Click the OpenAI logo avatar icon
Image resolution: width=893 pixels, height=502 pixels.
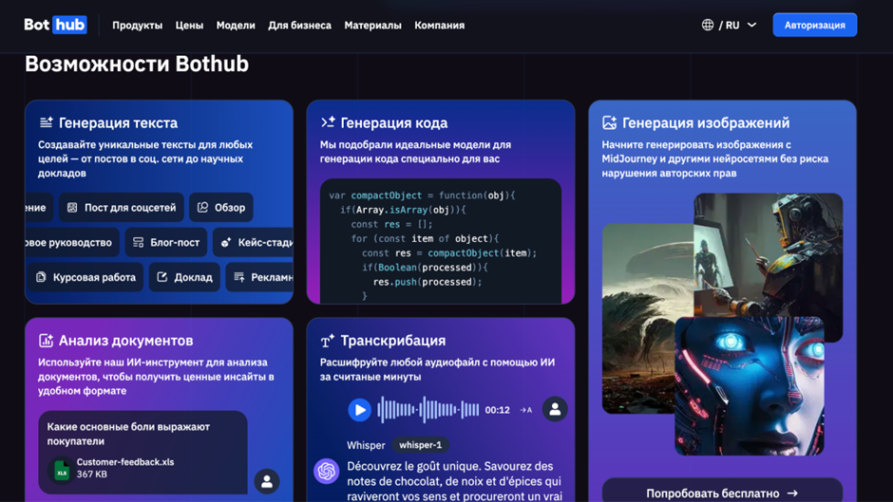tap(327, 471)
